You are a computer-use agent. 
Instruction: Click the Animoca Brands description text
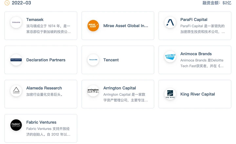(202, 63)
